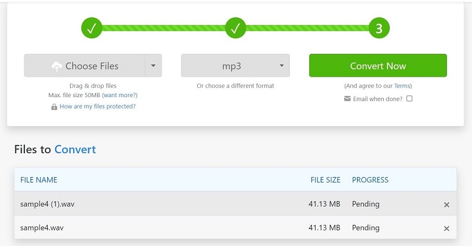The image size is (472, 246).
Task: Open the Terms link
Action: 401,86
